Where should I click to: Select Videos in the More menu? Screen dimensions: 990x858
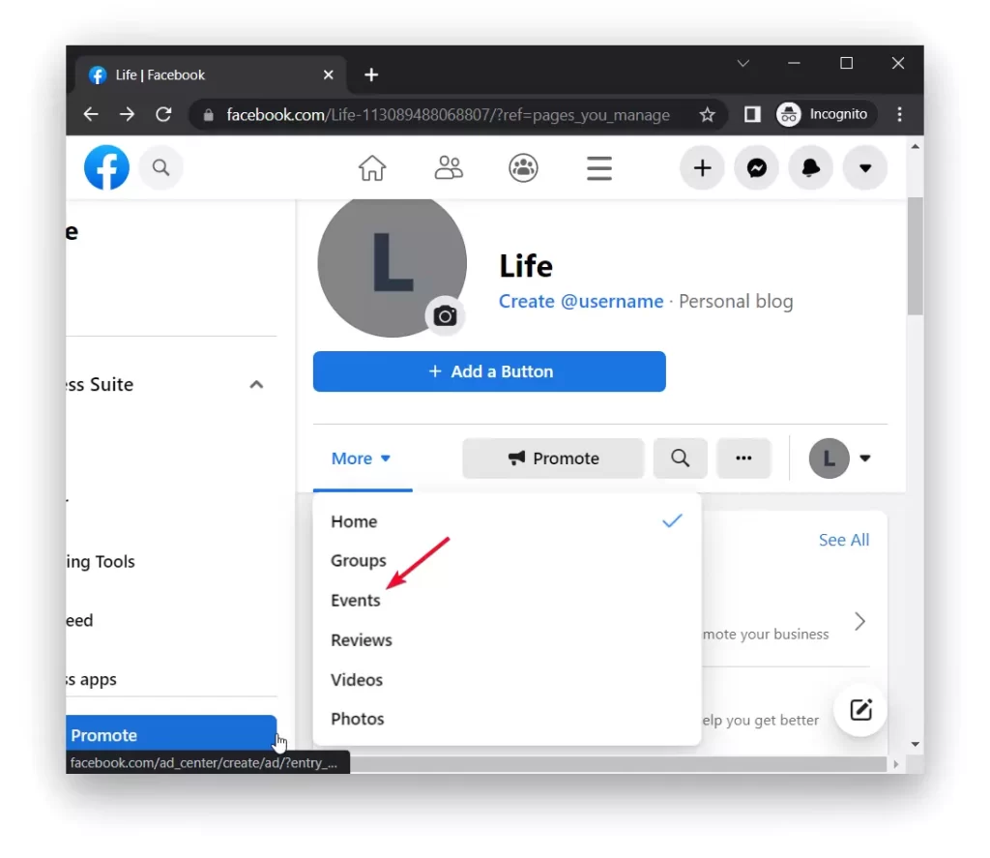[507, 680]
